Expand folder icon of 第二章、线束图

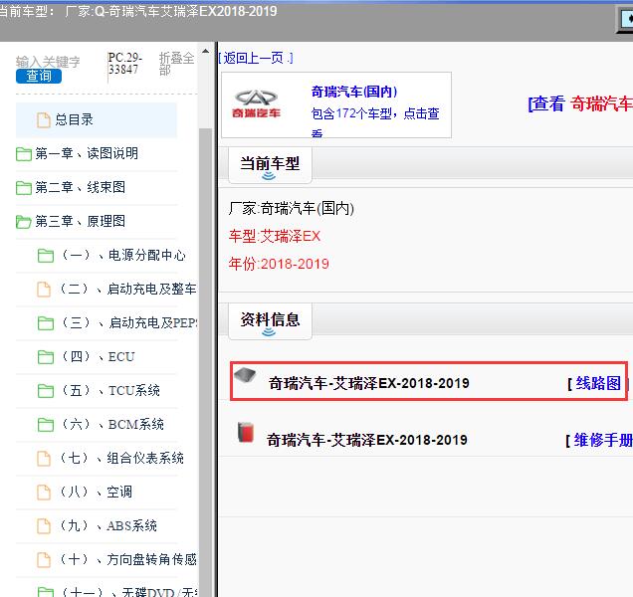pyautogui.click(x=24, y=188)
